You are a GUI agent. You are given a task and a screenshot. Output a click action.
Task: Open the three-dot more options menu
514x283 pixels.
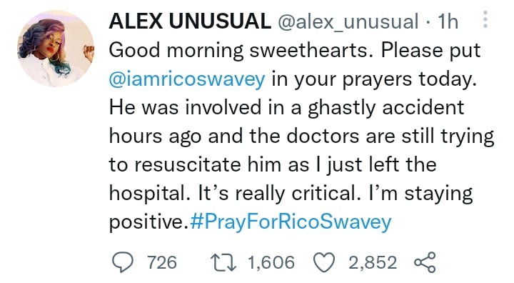click(x=485, y=19)
